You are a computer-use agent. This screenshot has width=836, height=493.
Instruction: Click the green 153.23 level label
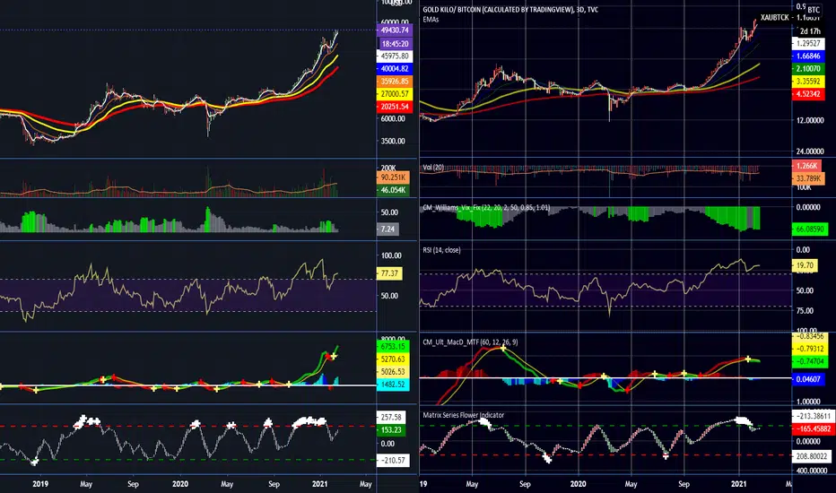(x=391, y=429)
